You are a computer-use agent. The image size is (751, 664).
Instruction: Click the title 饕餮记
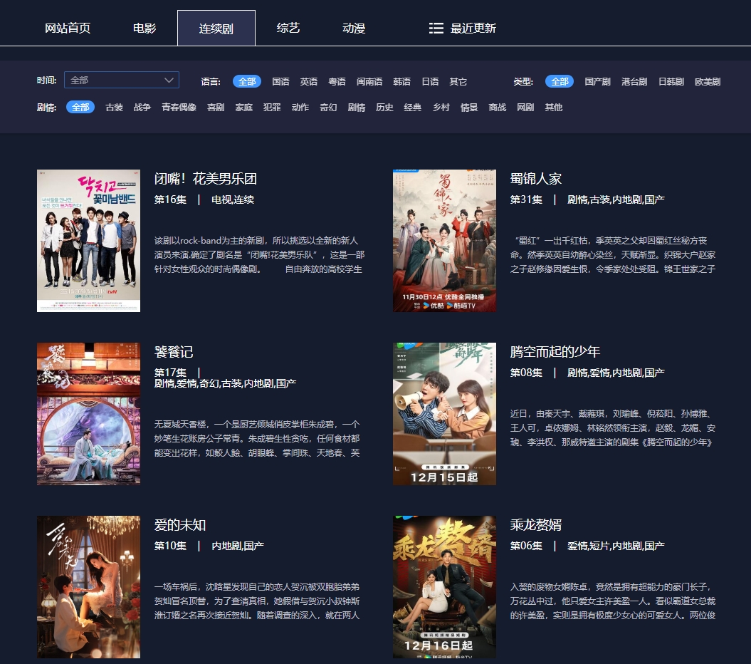[x=174, y=352]
